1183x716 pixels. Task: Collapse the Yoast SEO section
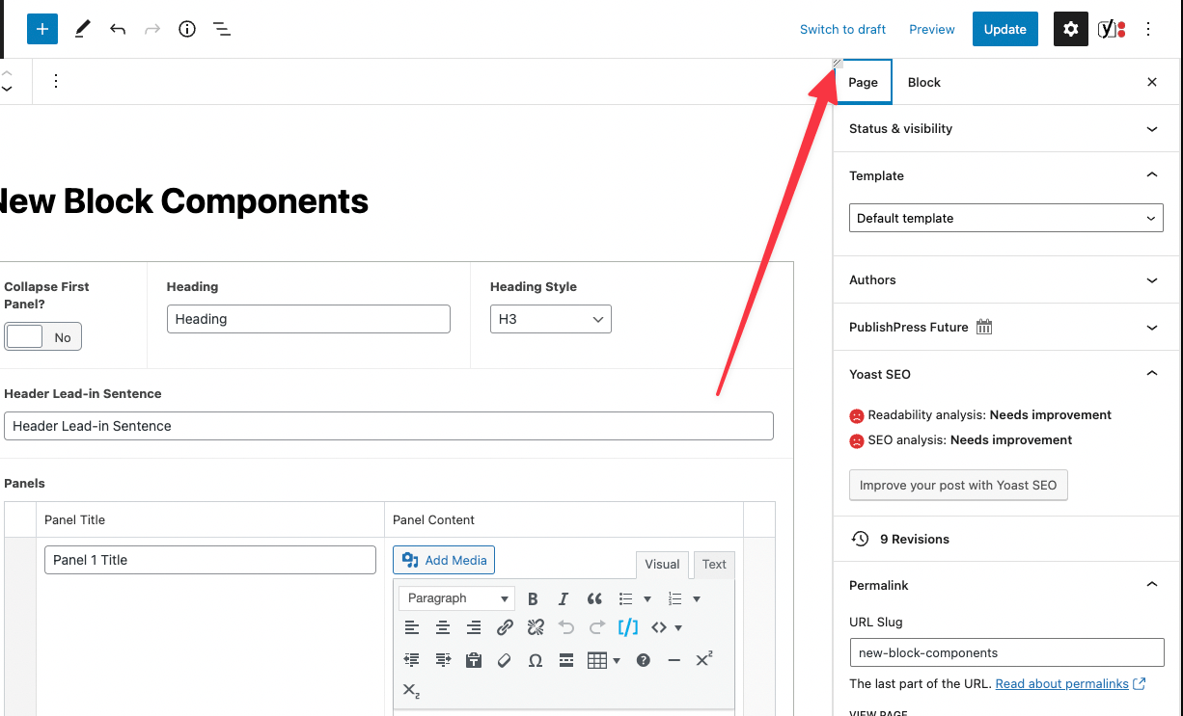tap(1151, 373)
